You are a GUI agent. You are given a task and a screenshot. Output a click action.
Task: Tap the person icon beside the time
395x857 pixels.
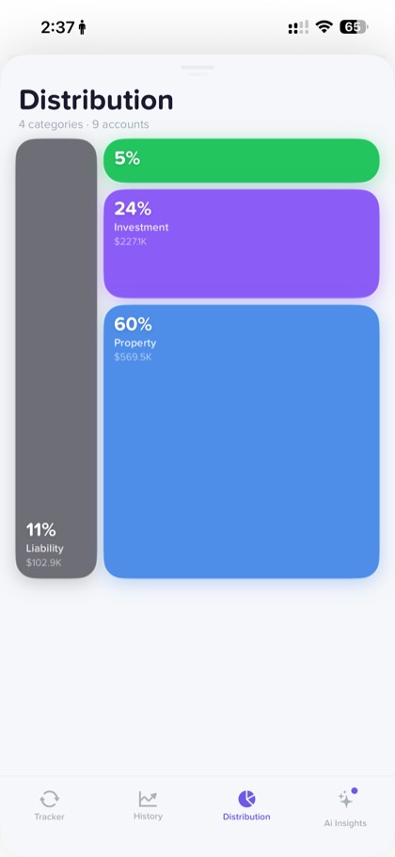click(82, 26)
